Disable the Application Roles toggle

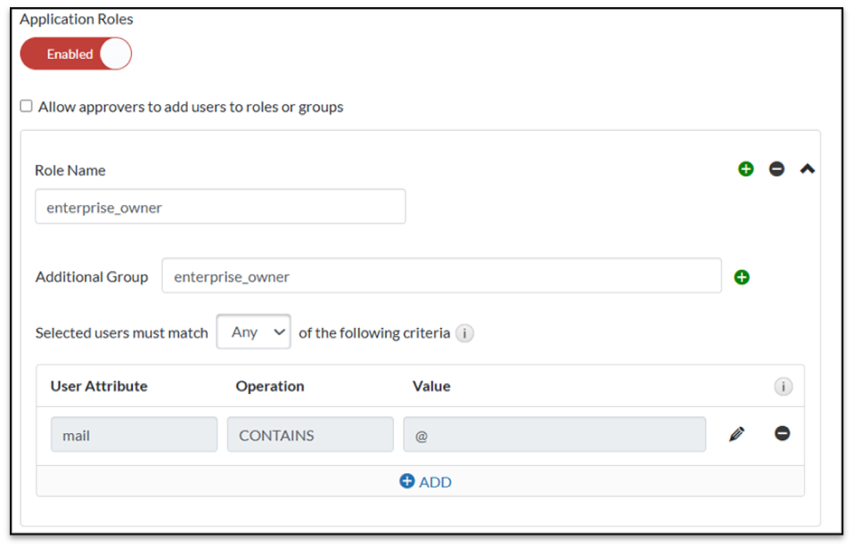point(76,54)
